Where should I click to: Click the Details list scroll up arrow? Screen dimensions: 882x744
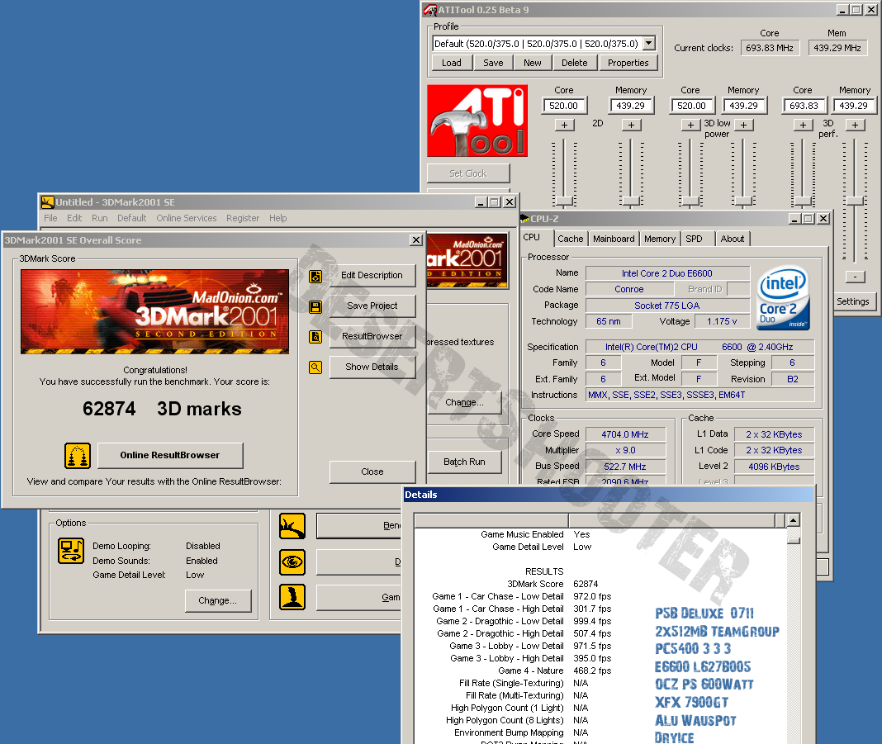[793, 520]
